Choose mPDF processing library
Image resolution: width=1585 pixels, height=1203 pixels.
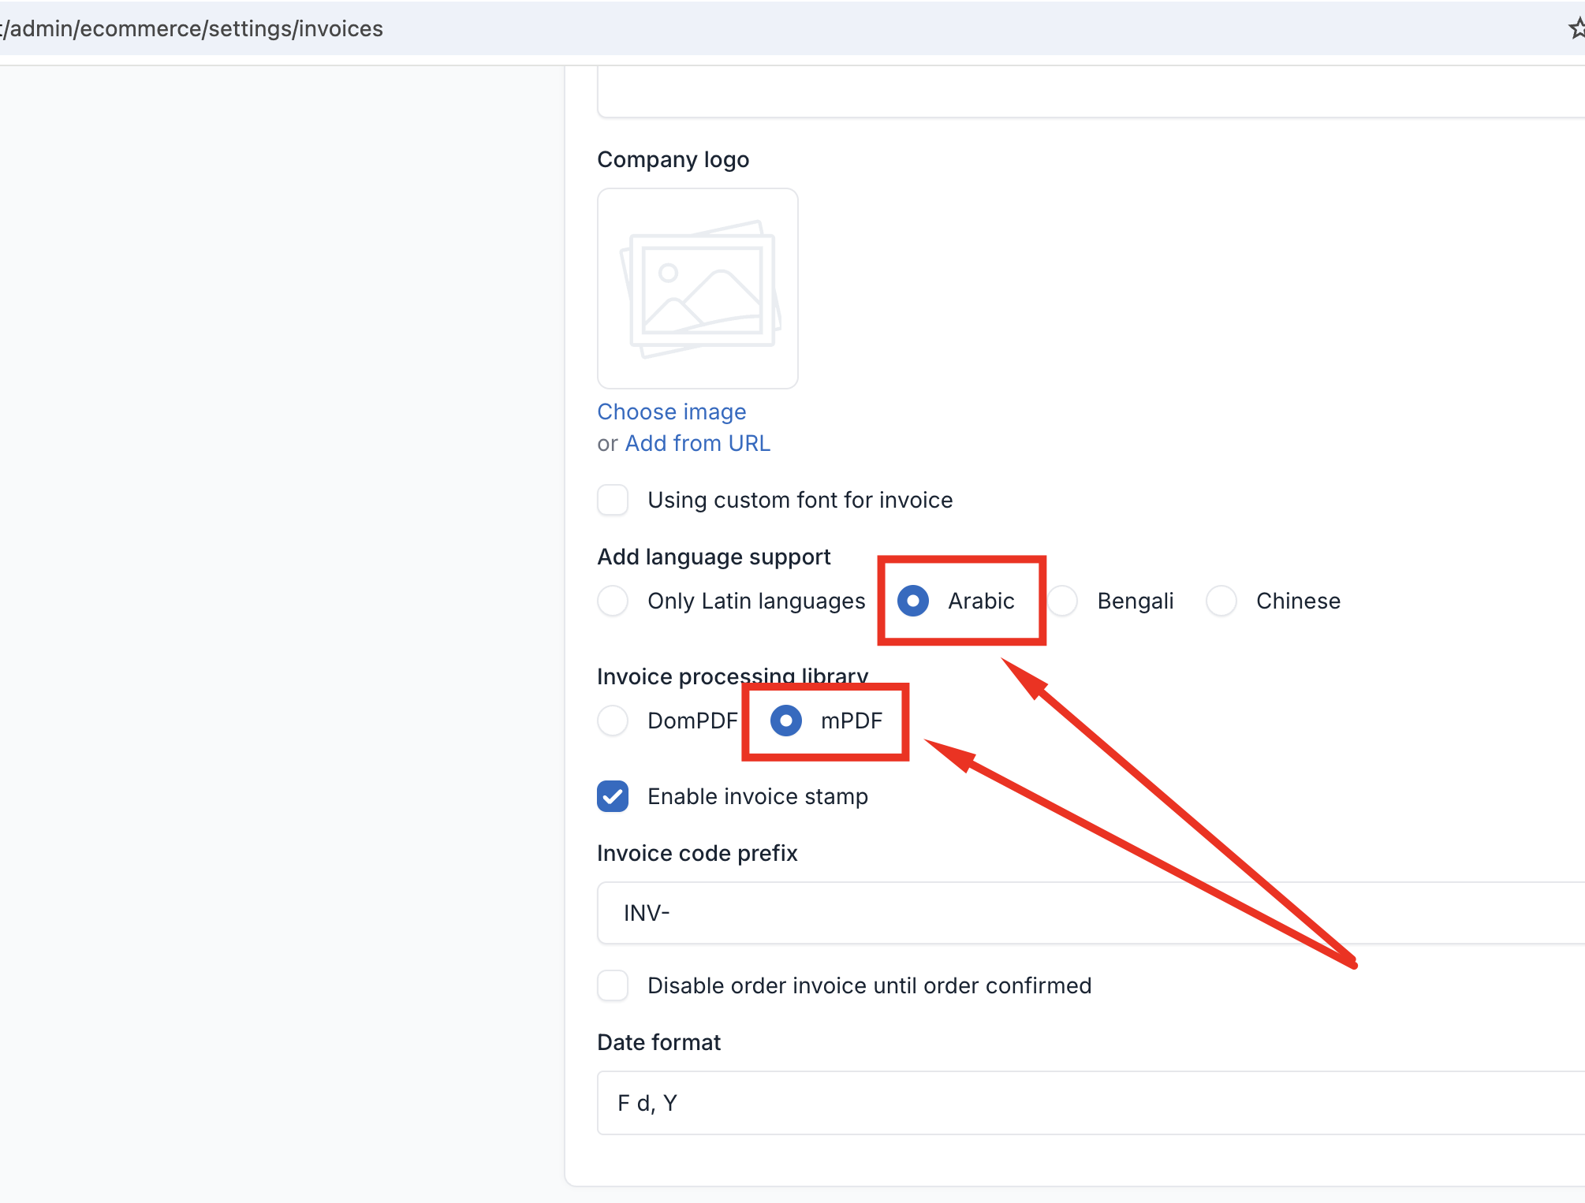[786, 721]
